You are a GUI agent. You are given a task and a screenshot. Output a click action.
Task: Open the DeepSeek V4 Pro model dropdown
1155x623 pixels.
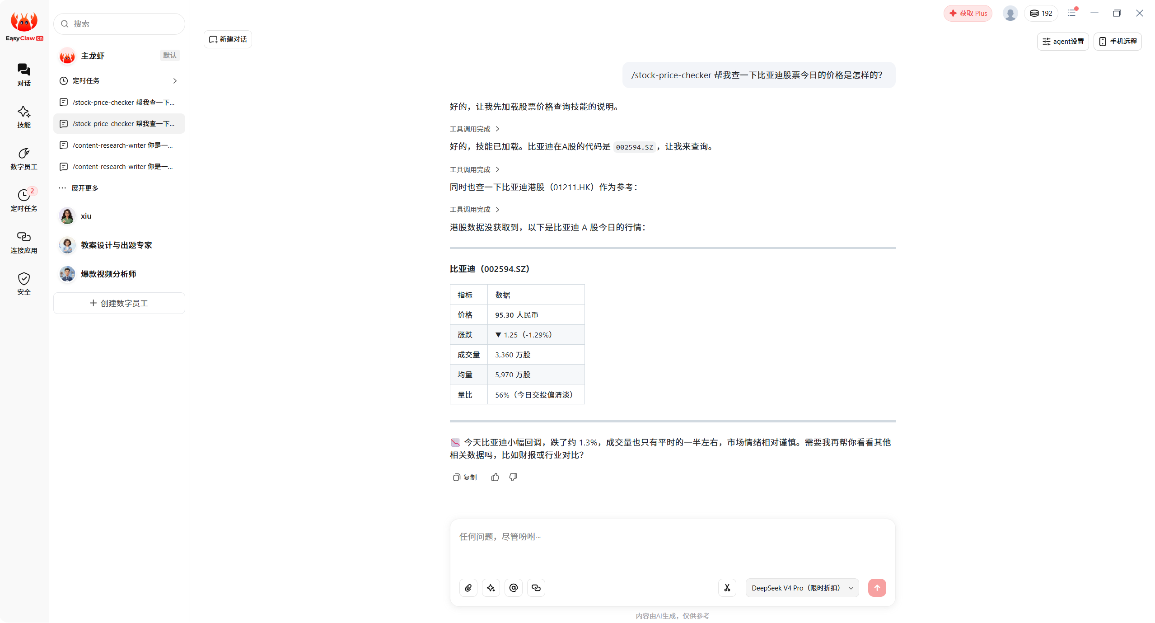point(802,588)
